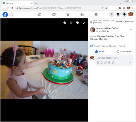Add a GIF to the comment
136x122 pixels.
pos(109,63)
